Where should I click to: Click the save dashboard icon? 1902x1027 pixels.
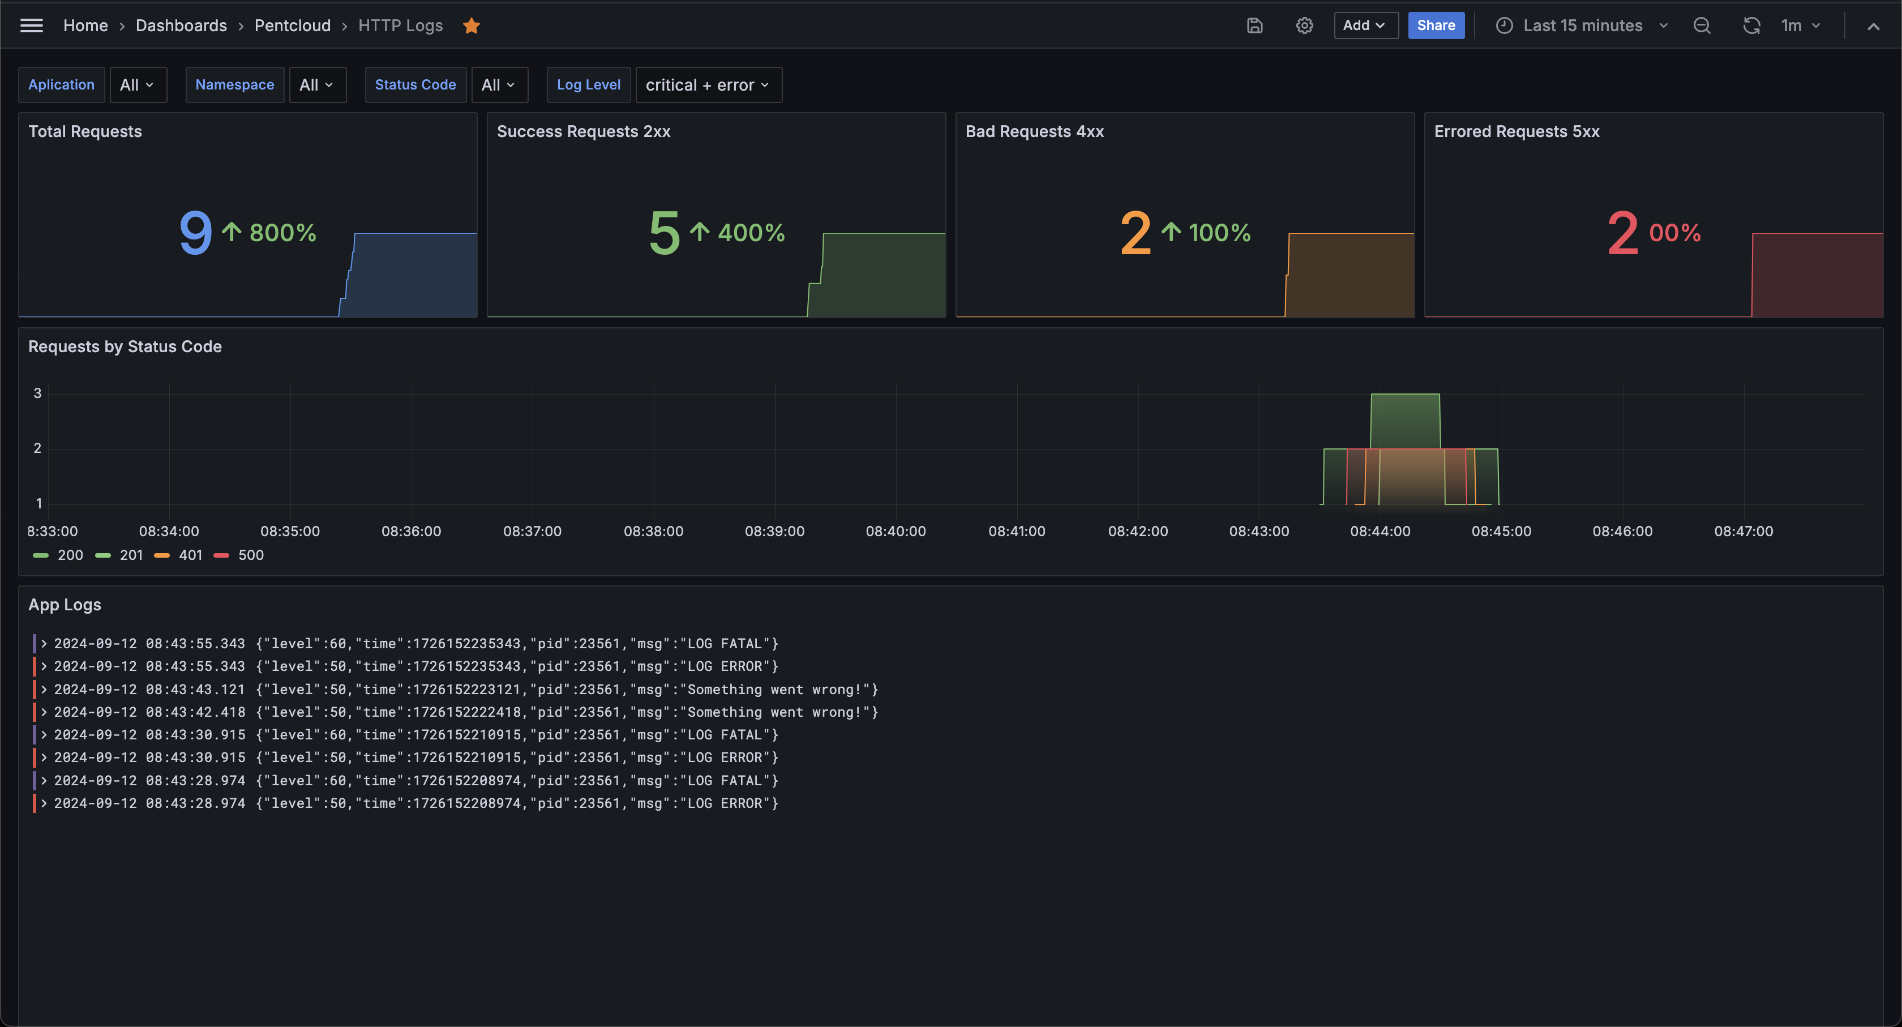point(1254,26)
